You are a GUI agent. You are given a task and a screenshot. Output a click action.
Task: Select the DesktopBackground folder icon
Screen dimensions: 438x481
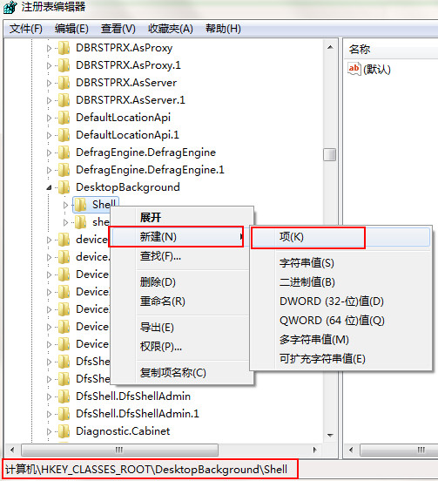pos(64,187)
